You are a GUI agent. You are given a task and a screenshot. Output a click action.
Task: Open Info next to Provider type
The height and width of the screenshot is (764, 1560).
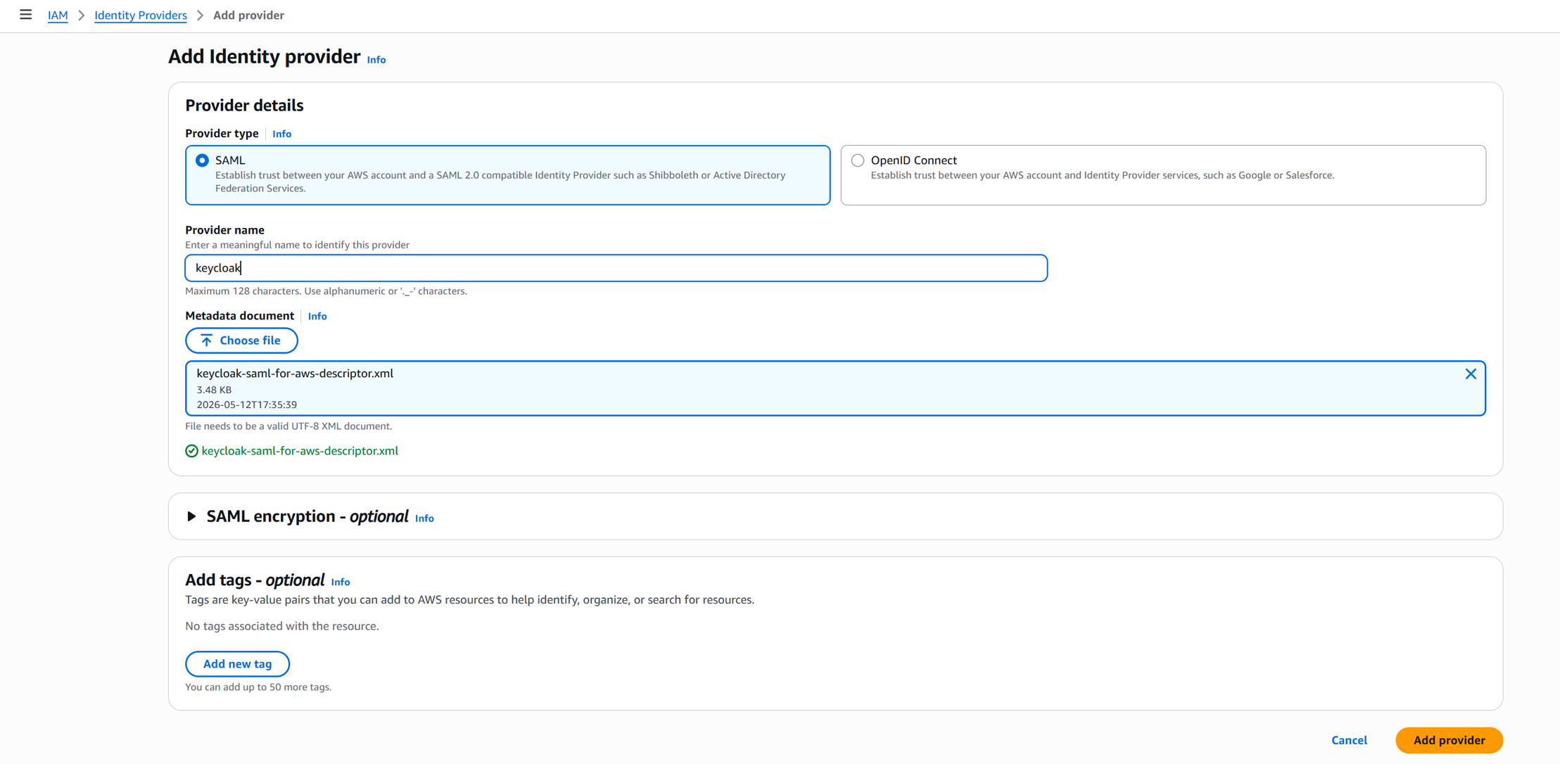coord(281,134)
